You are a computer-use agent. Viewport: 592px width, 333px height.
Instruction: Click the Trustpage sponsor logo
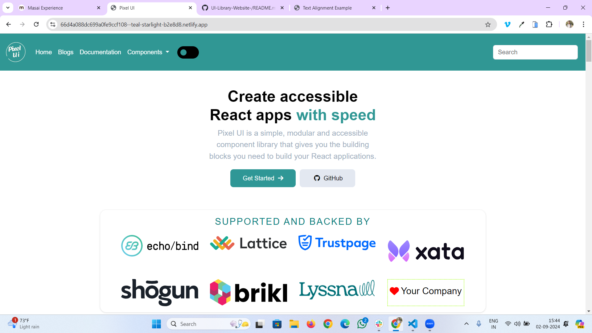337,243
